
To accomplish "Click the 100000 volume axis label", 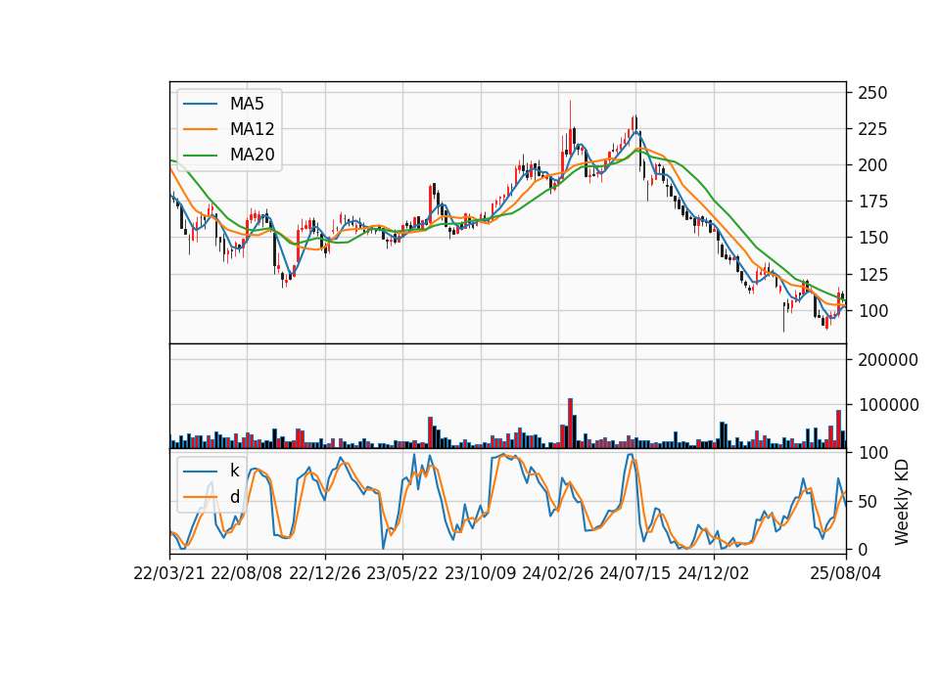I will [x=888, y=405].
